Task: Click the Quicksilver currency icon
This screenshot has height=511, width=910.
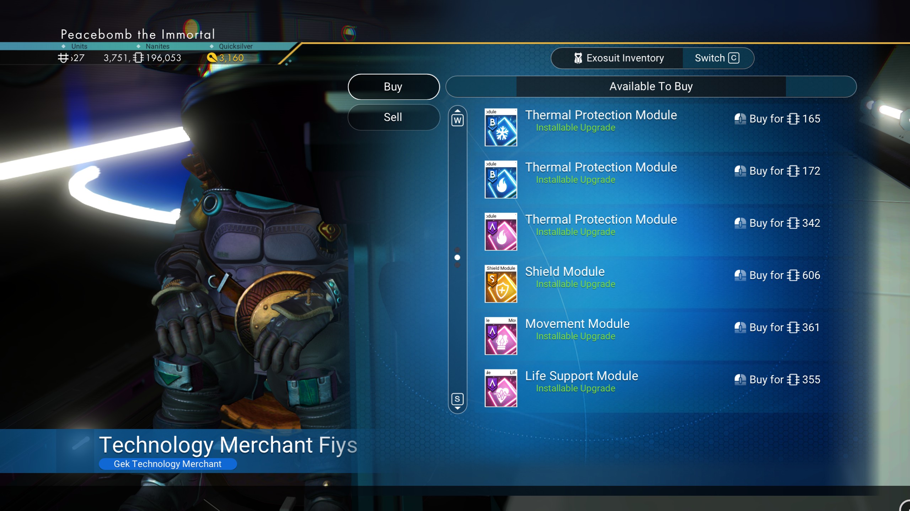Action: pos(212,57)
